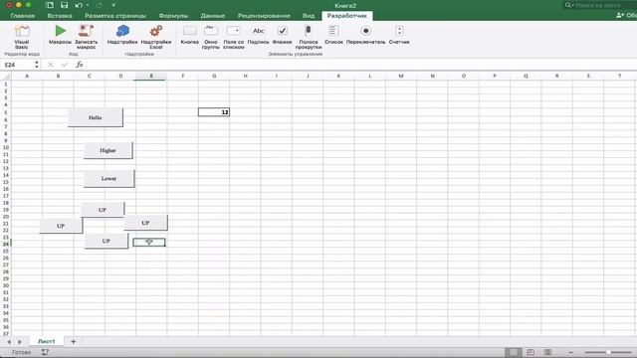Image resolution: width=637 pixels, height=358 pixels.
Task: Click the Lower button on the sheet
Action: [108, 179]
